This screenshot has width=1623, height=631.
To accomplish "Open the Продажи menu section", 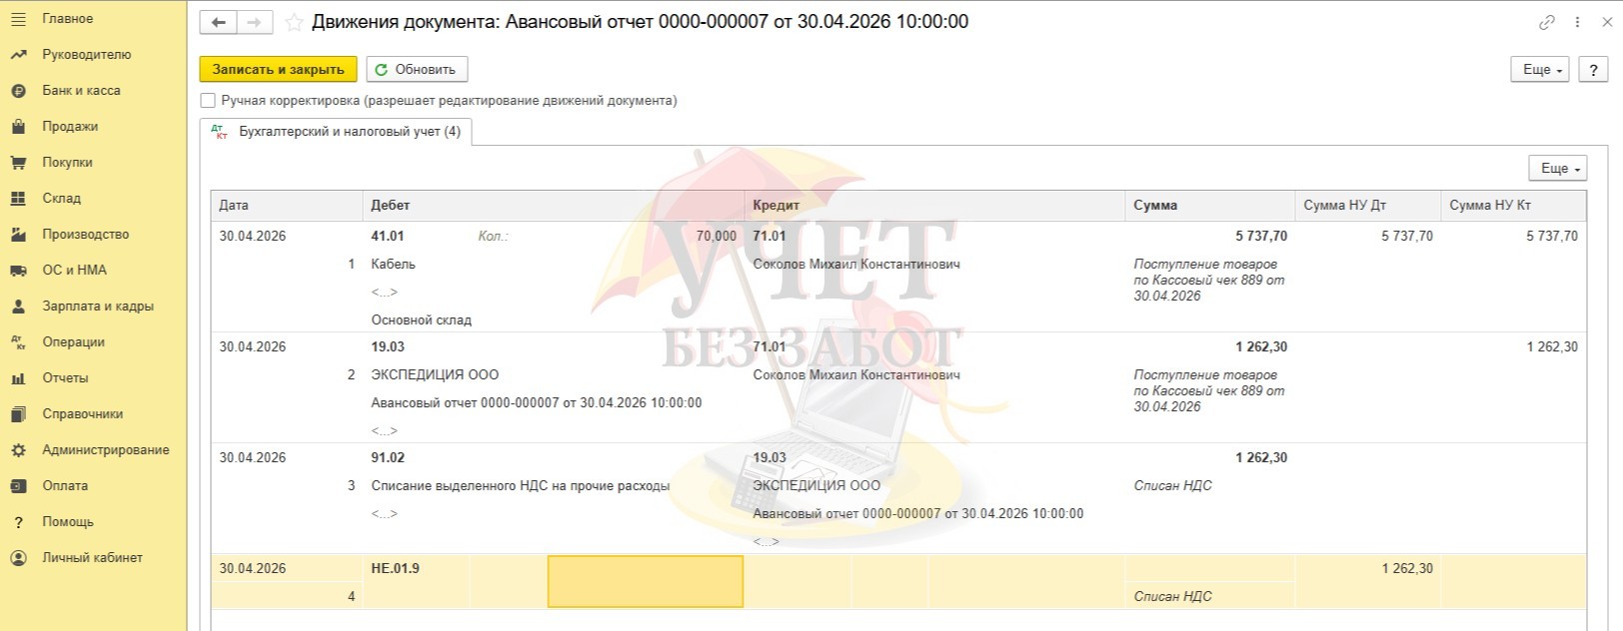I will click(x=69, y=127).
